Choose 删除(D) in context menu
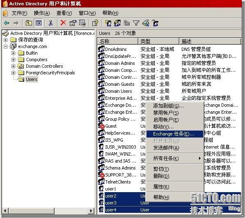 [175, 176]
